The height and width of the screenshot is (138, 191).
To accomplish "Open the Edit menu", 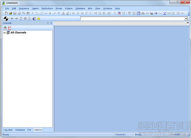I will tap(14, 8).
